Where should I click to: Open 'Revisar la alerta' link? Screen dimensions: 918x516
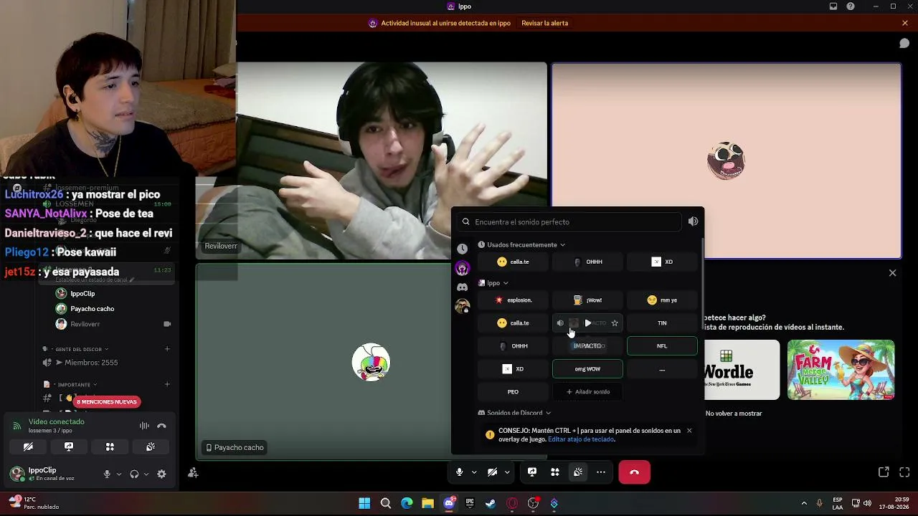click(x=544, y=23)
